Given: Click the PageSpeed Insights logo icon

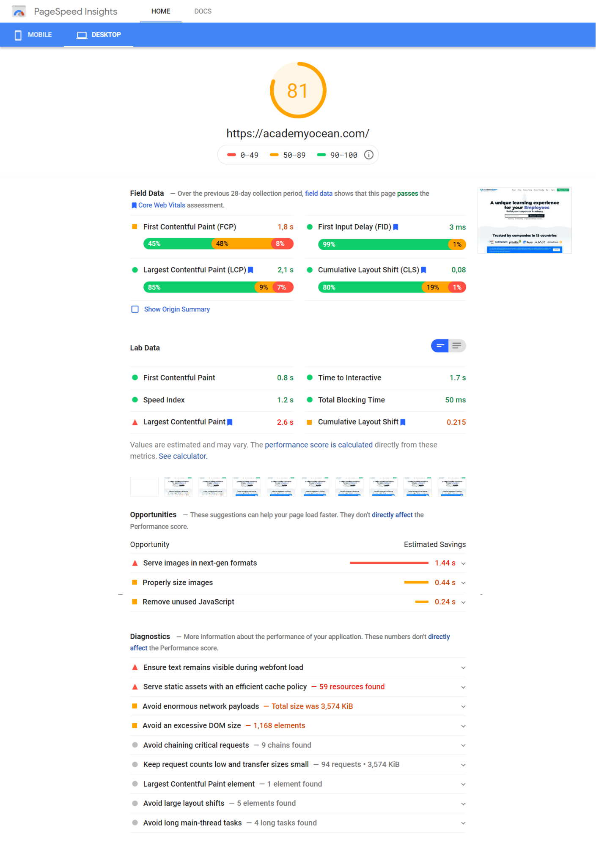Looking at the screenshot, I should click(19, 11).
